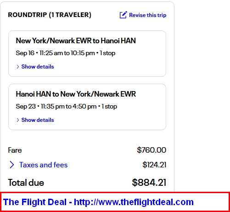
Task: Click the pencil edit icon beside Revise this trip
Action: 123,15
